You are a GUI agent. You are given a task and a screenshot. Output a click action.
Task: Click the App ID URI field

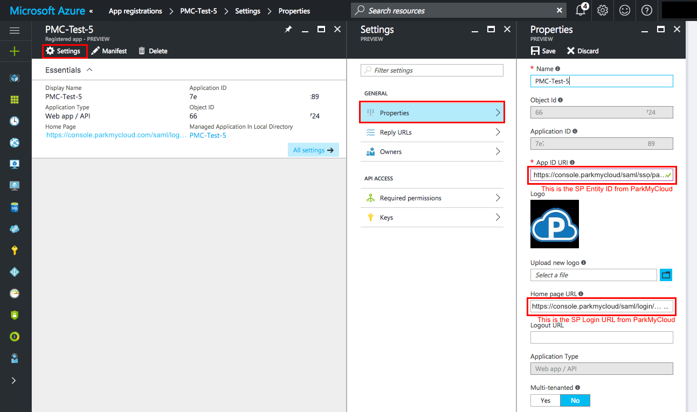pyautogui.click(x=602, y=175)
